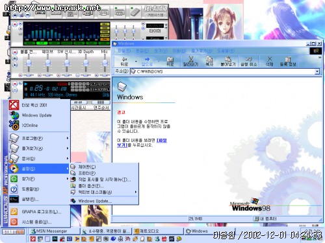Viewport: 325px width, 243px height.
Task: Open Properties (등록 정보) from Explorer toolbar
Action: coord(288,62)
